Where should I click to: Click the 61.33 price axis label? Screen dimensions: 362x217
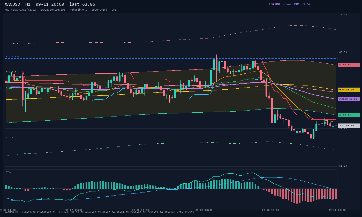(343, 166)
